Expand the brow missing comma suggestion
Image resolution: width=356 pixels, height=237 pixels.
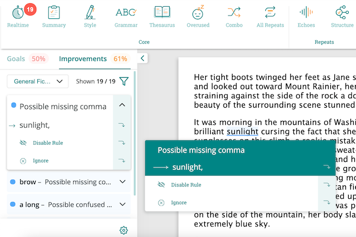[122, 181]
